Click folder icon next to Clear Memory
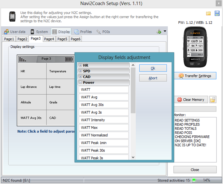 tap(212, 99)
